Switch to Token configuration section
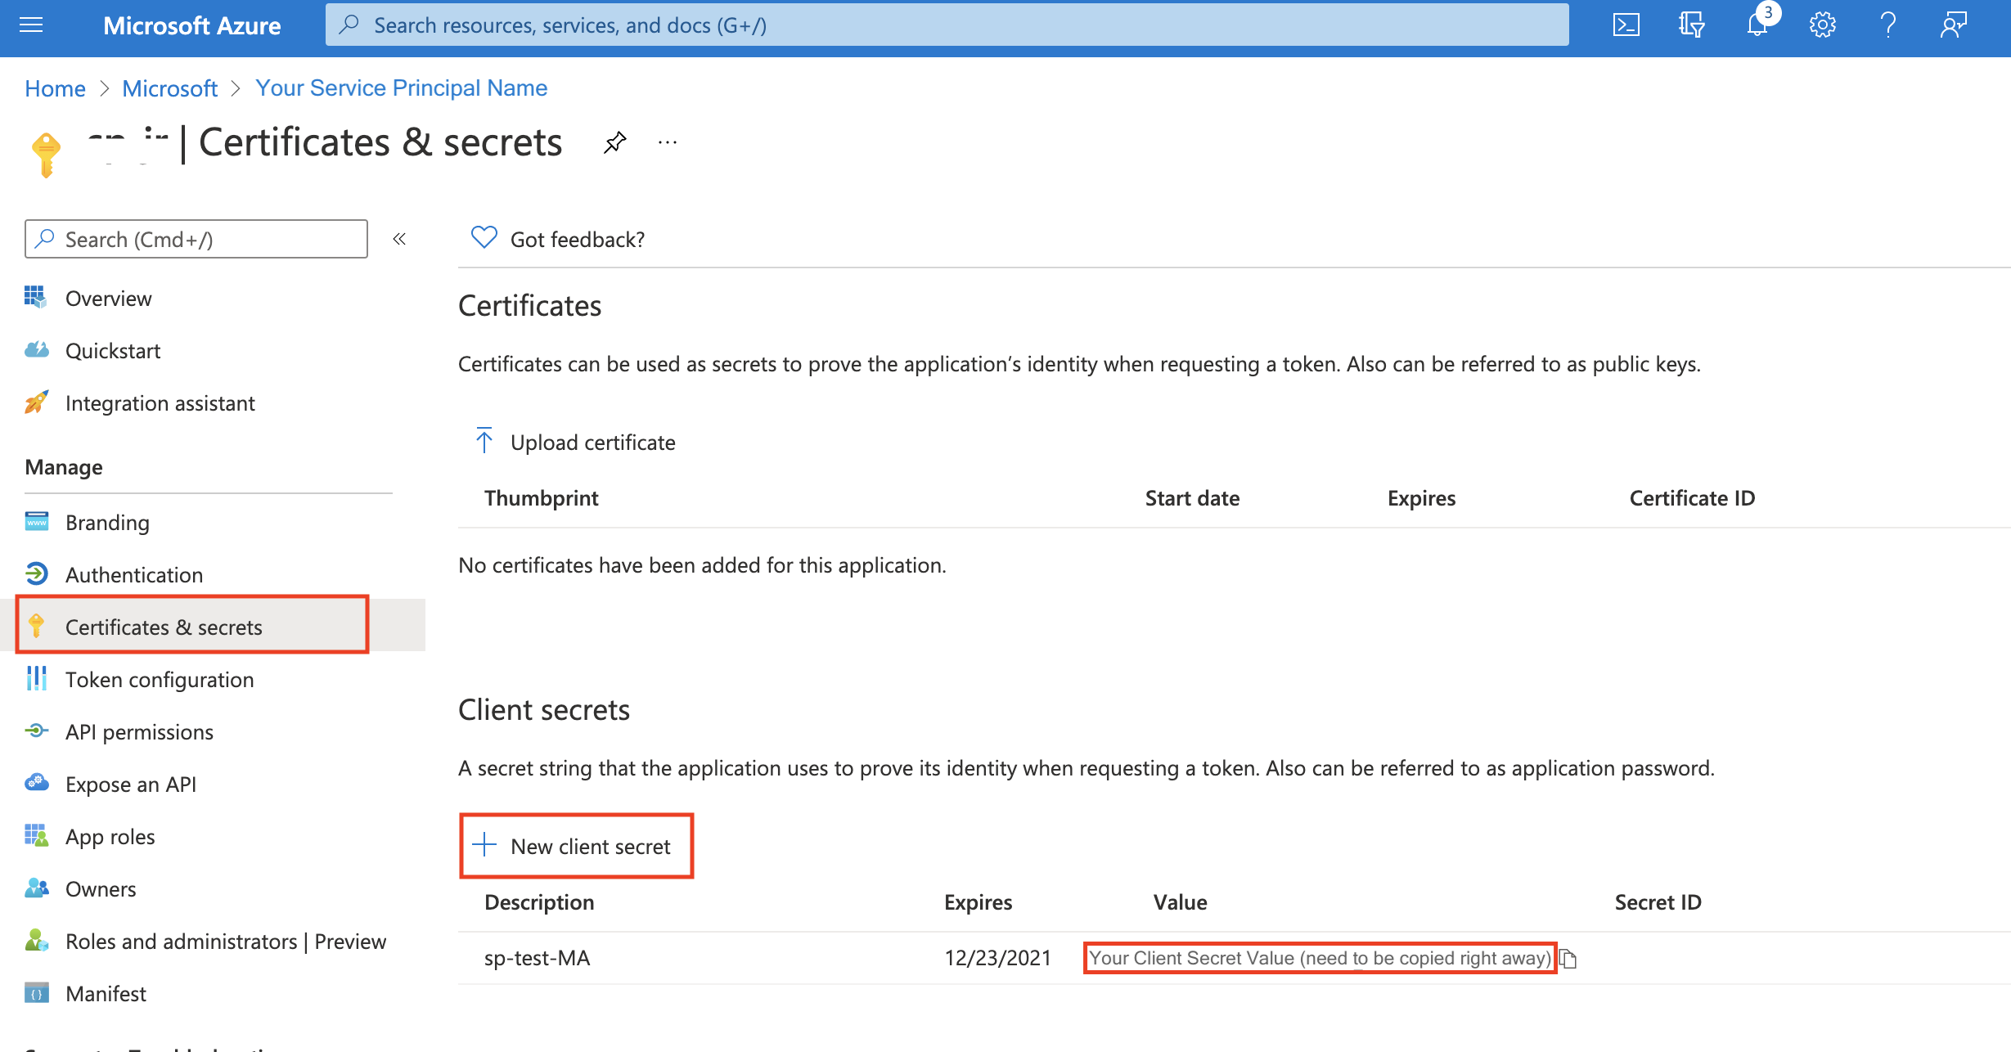2011x1052 pixels. coord(158,678)
